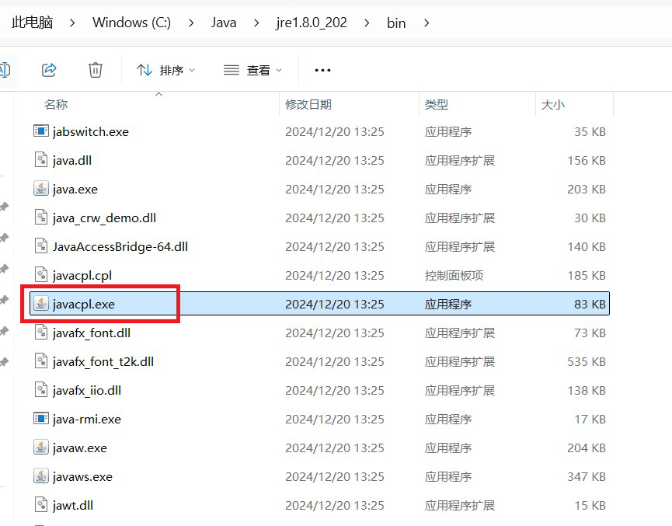Click the JavaAccessBridge-64.dll file icon
This screenshot has width=672, height=526.
click(40, 246)
